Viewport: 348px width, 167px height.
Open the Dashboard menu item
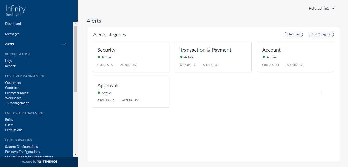[13, 24]
